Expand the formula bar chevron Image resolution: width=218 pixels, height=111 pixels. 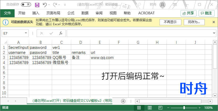click(x=214, y=33)
